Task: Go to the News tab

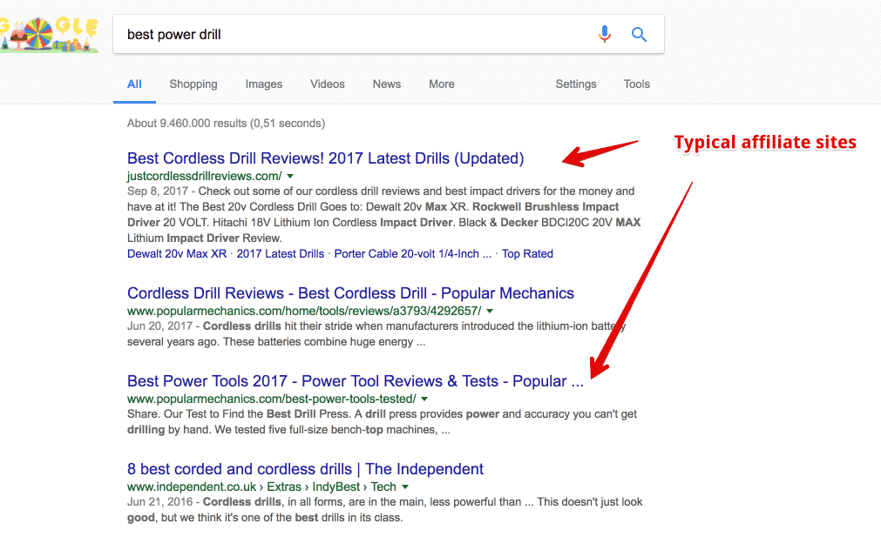Action: [387, 84]
